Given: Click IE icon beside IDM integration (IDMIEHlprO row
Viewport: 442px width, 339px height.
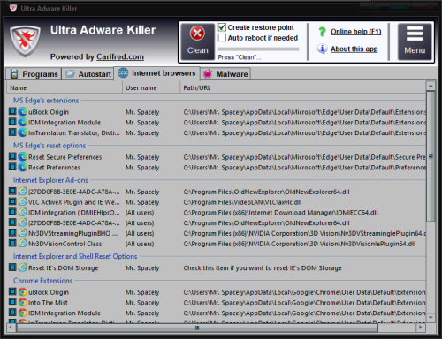Looking at the screenshot, I should pyautogui.click(x=22, y=212).
